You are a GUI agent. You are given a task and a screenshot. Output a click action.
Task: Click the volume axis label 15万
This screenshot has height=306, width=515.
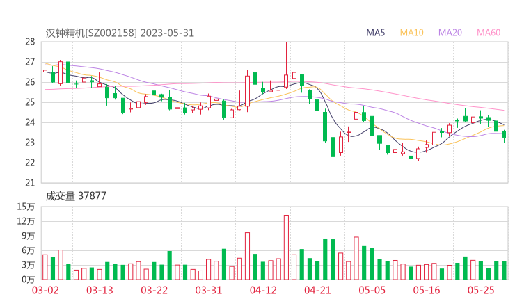(26, 207)
